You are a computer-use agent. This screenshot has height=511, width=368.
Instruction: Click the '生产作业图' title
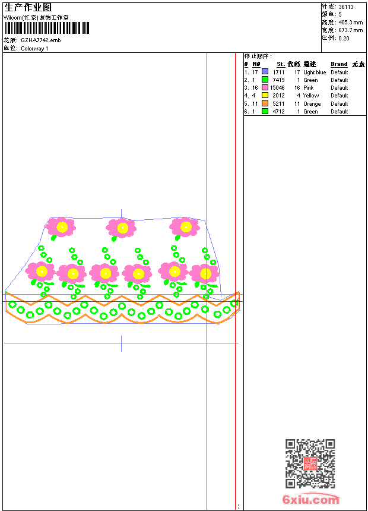28,7
